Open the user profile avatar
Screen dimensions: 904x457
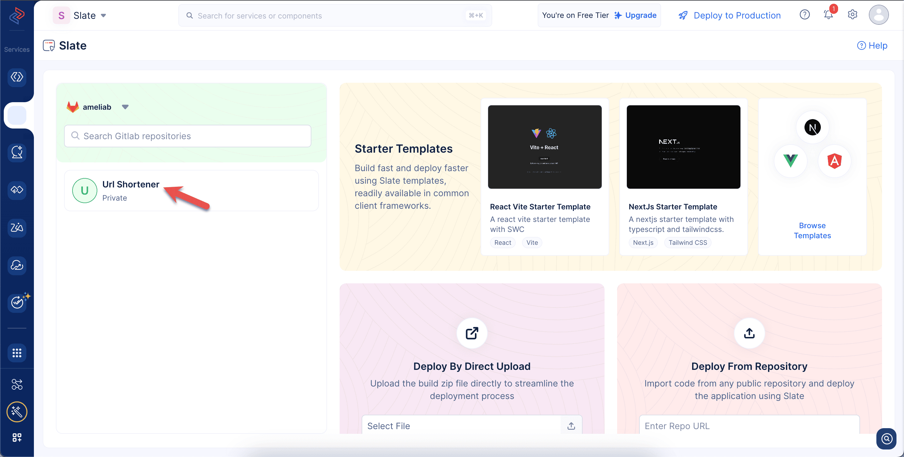click(x=878, y=15)
